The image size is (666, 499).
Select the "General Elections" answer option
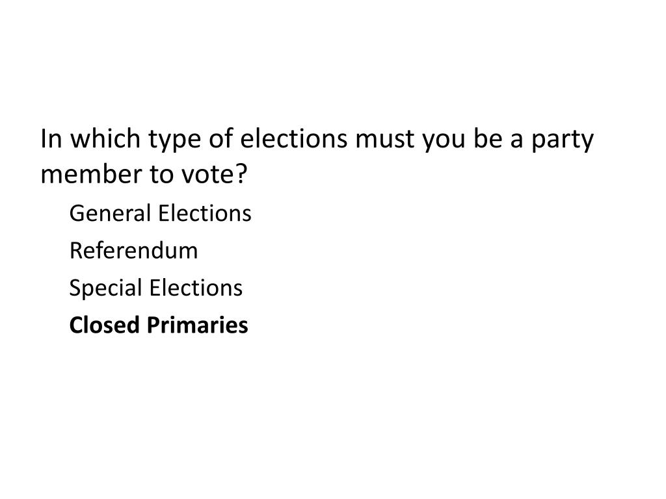tap(160, 213)
